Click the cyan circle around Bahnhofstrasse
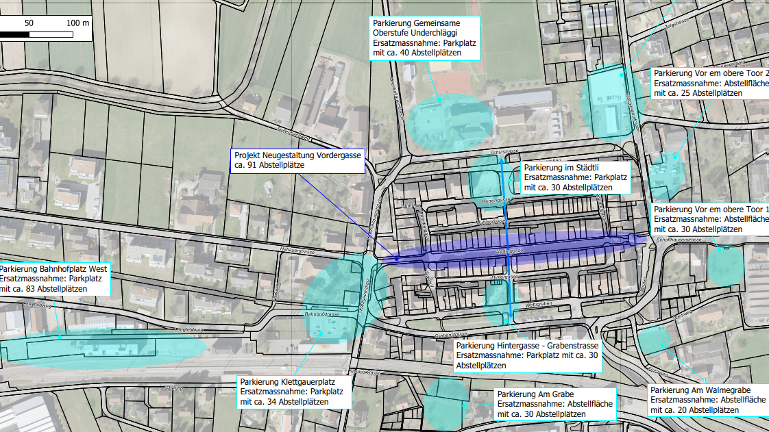Viewport: 769px width, 432px height. (332, 301)
